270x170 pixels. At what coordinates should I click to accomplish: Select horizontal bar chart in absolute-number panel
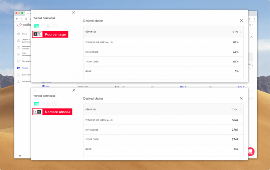[x=49, y=104]
